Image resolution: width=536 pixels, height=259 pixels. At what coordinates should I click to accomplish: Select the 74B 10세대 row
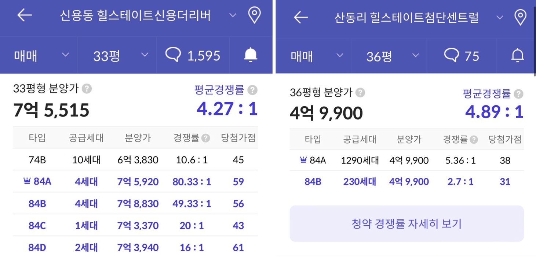tap(135, 160)
